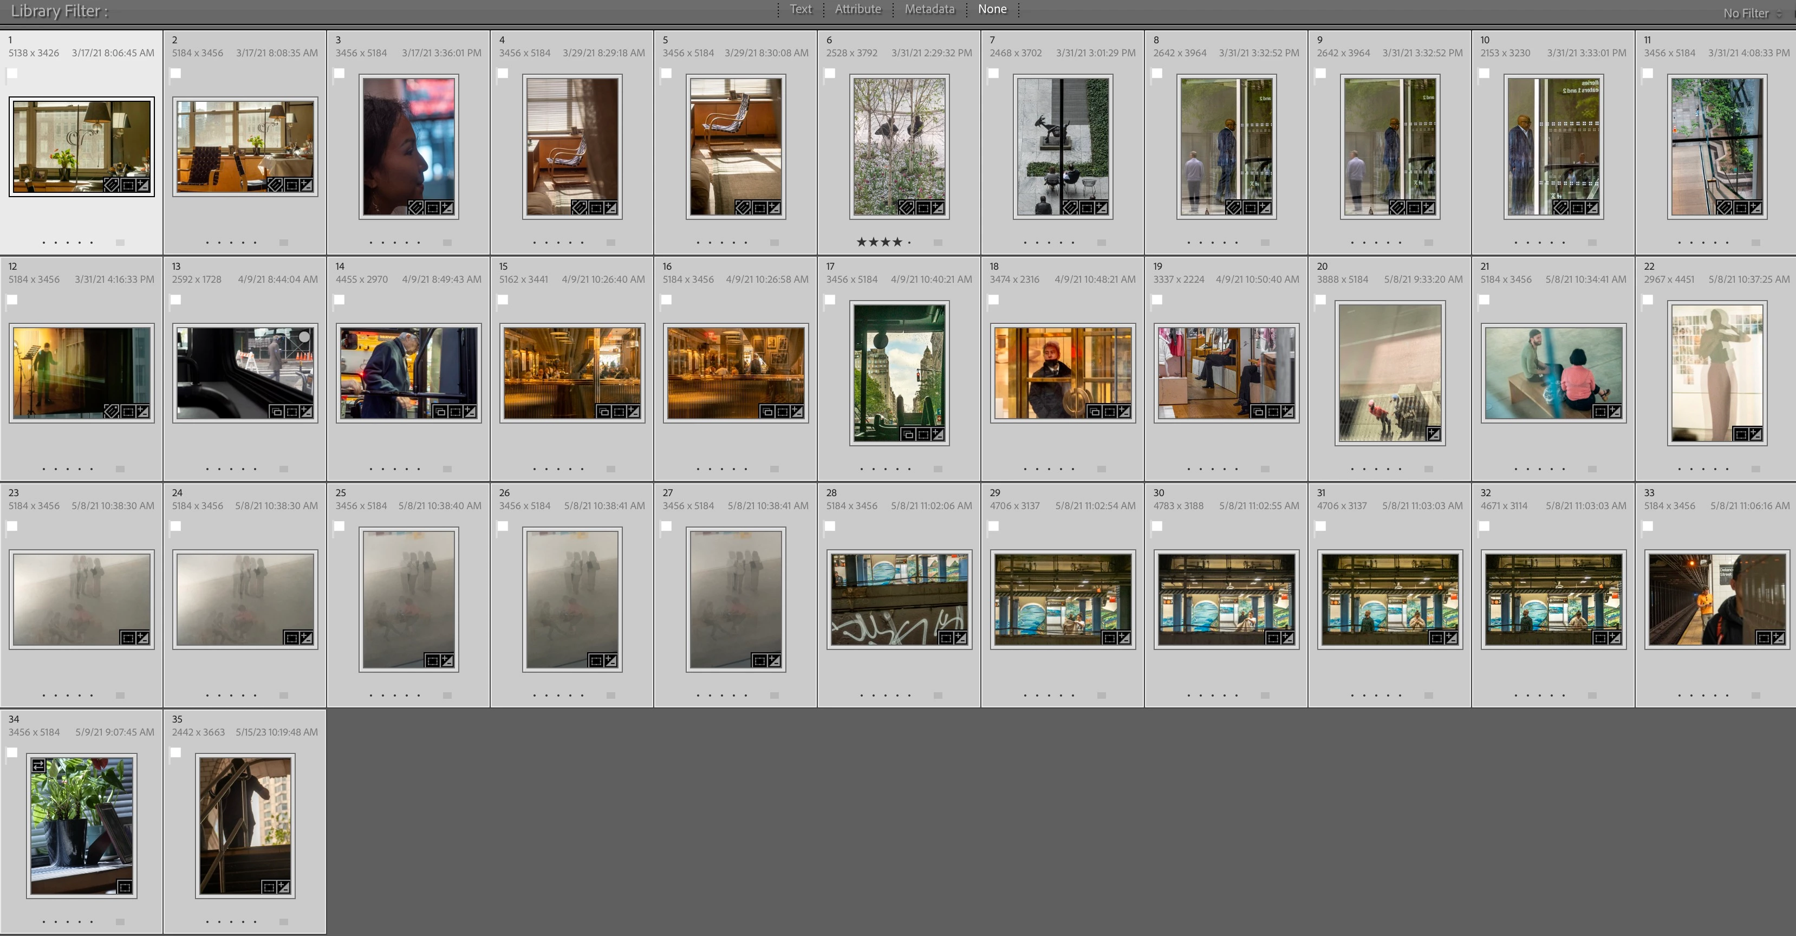Image resolution: width=1796 pixels, height=936 pixels.
Task: Click develop adjustments badge on photo 6
Action: click(938, 208)
